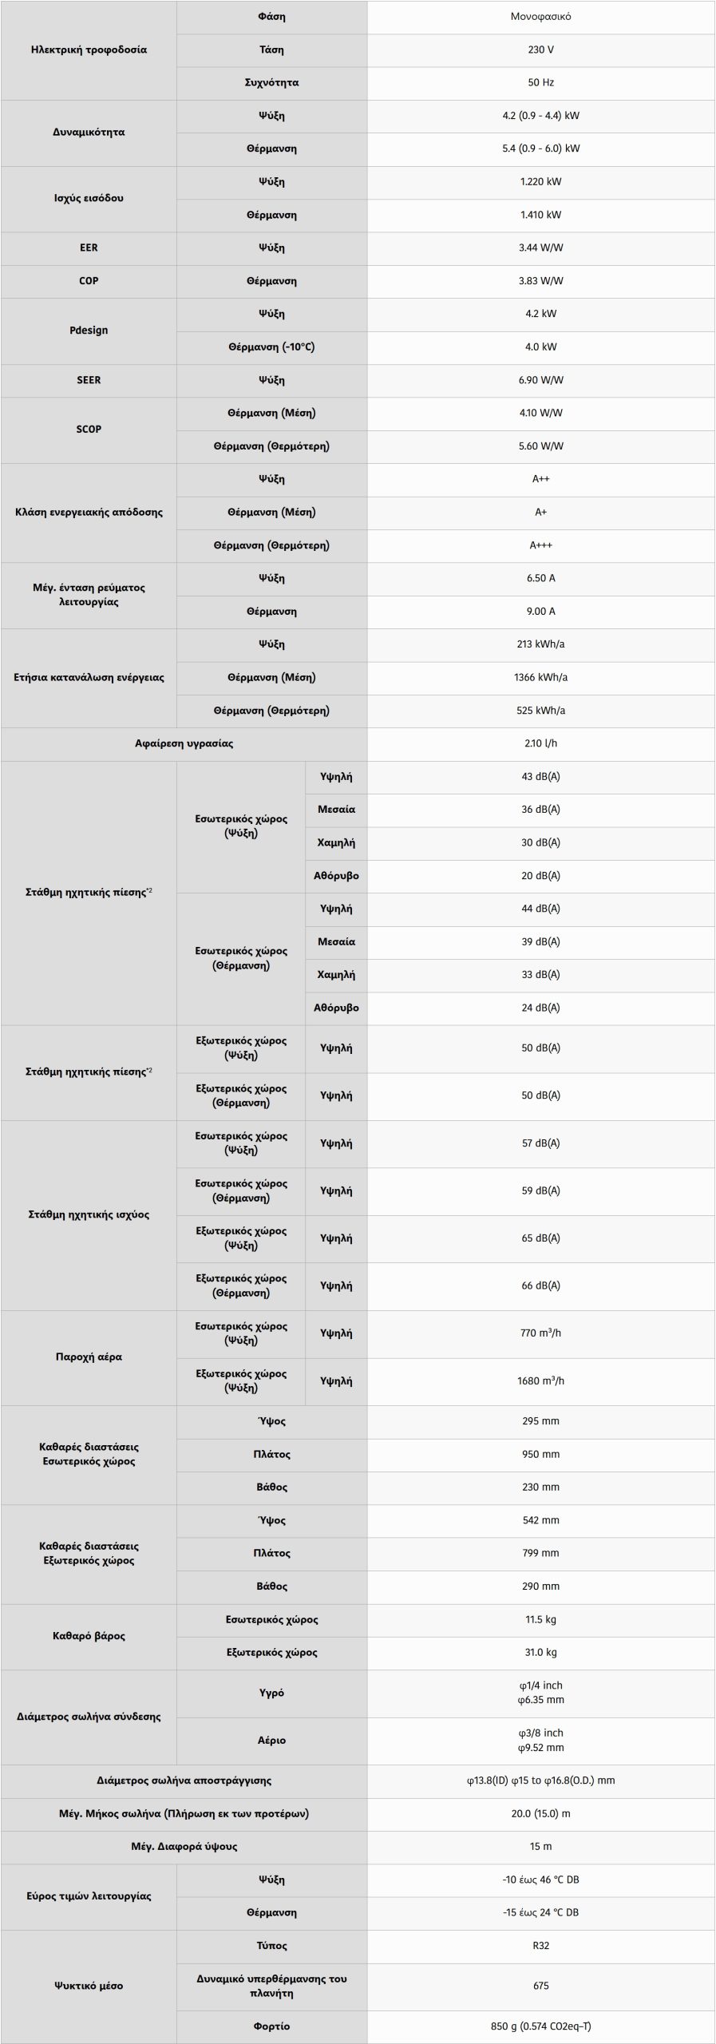Select the '1680 m³/h' airflow value
Image resolution: width=716 pixels, height=2044 pixels.
(x=540, y=1380)
